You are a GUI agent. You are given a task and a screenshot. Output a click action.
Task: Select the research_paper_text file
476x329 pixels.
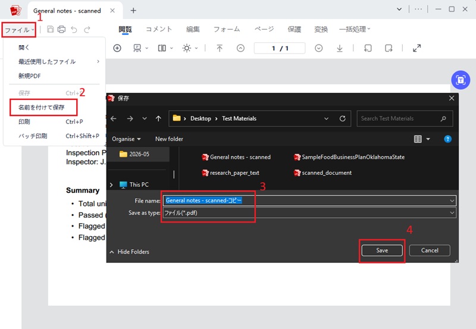230,173
